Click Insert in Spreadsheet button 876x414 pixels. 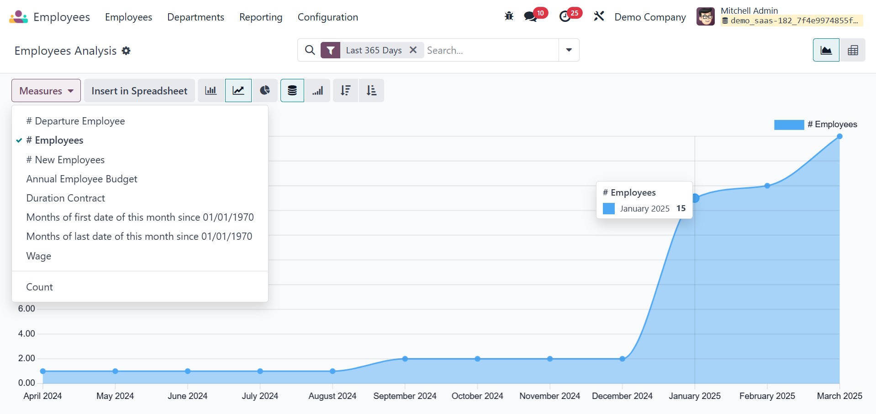coord(139,91)
